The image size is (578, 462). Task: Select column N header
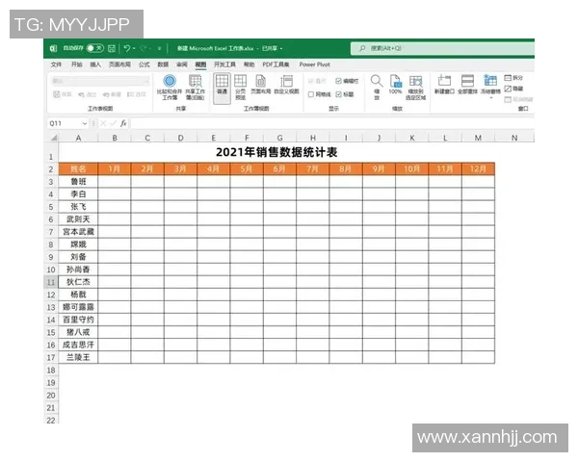pyautogui.click(x=514, y=138)
